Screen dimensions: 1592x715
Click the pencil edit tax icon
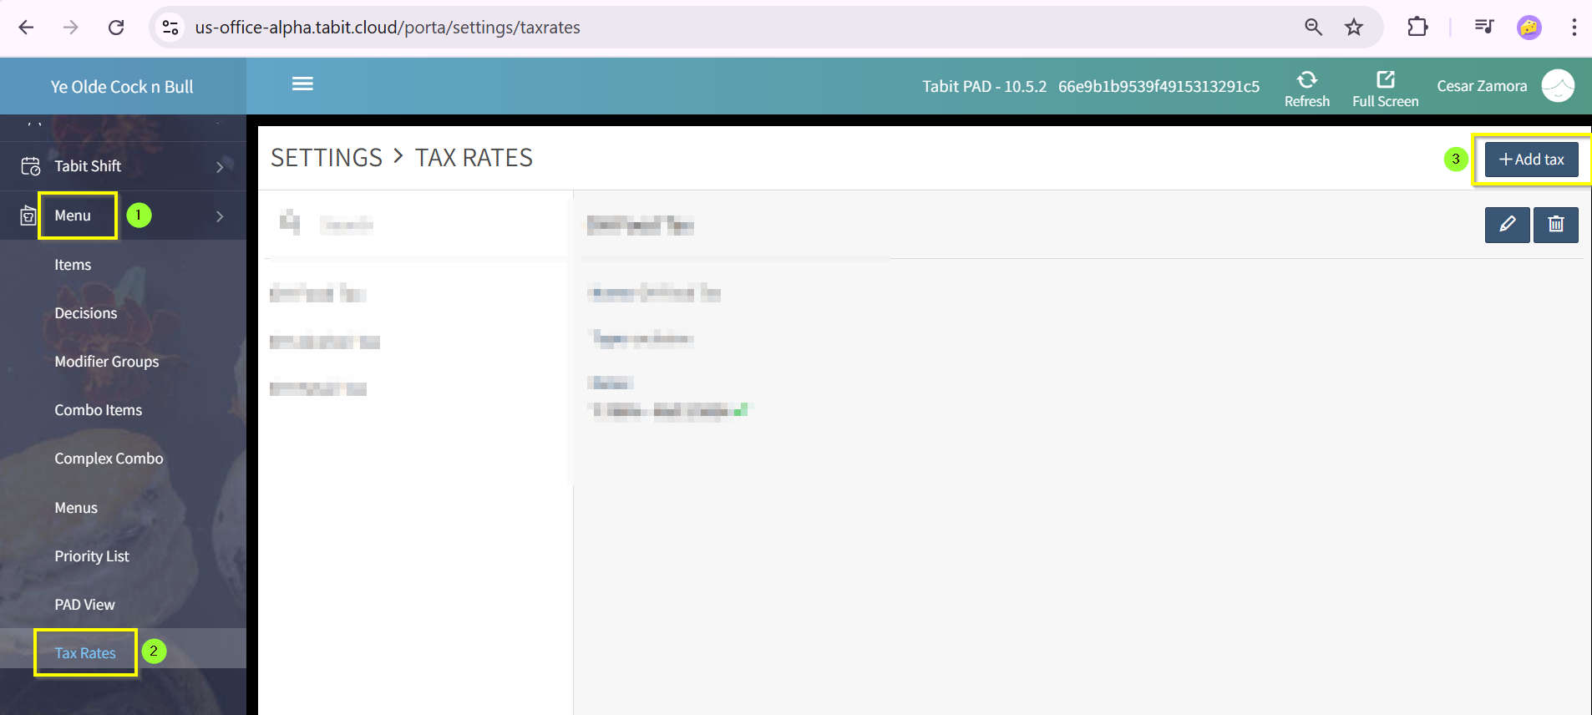(x=1507, y=225)
